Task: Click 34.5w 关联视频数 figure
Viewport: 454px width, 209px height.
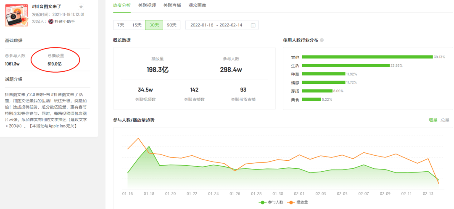Action: point(145,90)
